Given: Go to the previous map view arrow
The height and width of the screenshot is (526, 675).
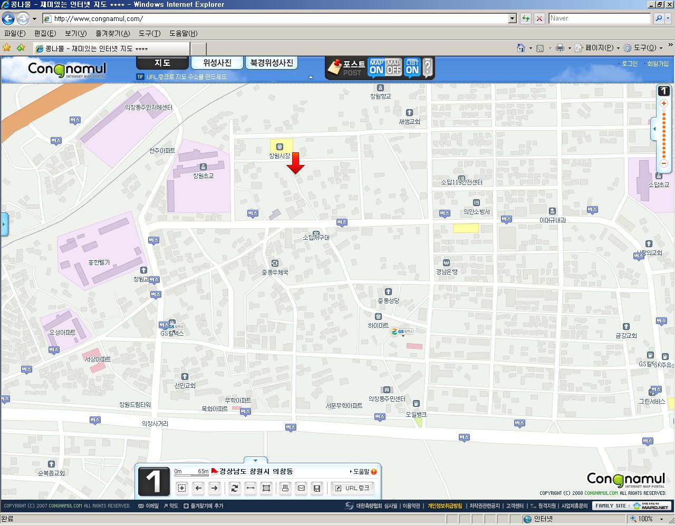Looking at the screenshot, I should tap(198, 488).
